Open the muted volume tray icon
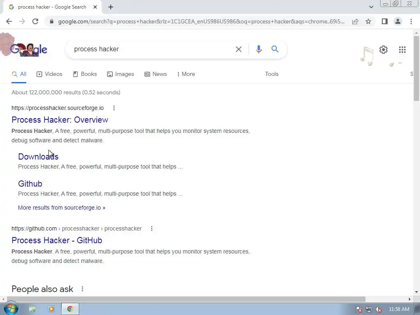 (379, 309)
